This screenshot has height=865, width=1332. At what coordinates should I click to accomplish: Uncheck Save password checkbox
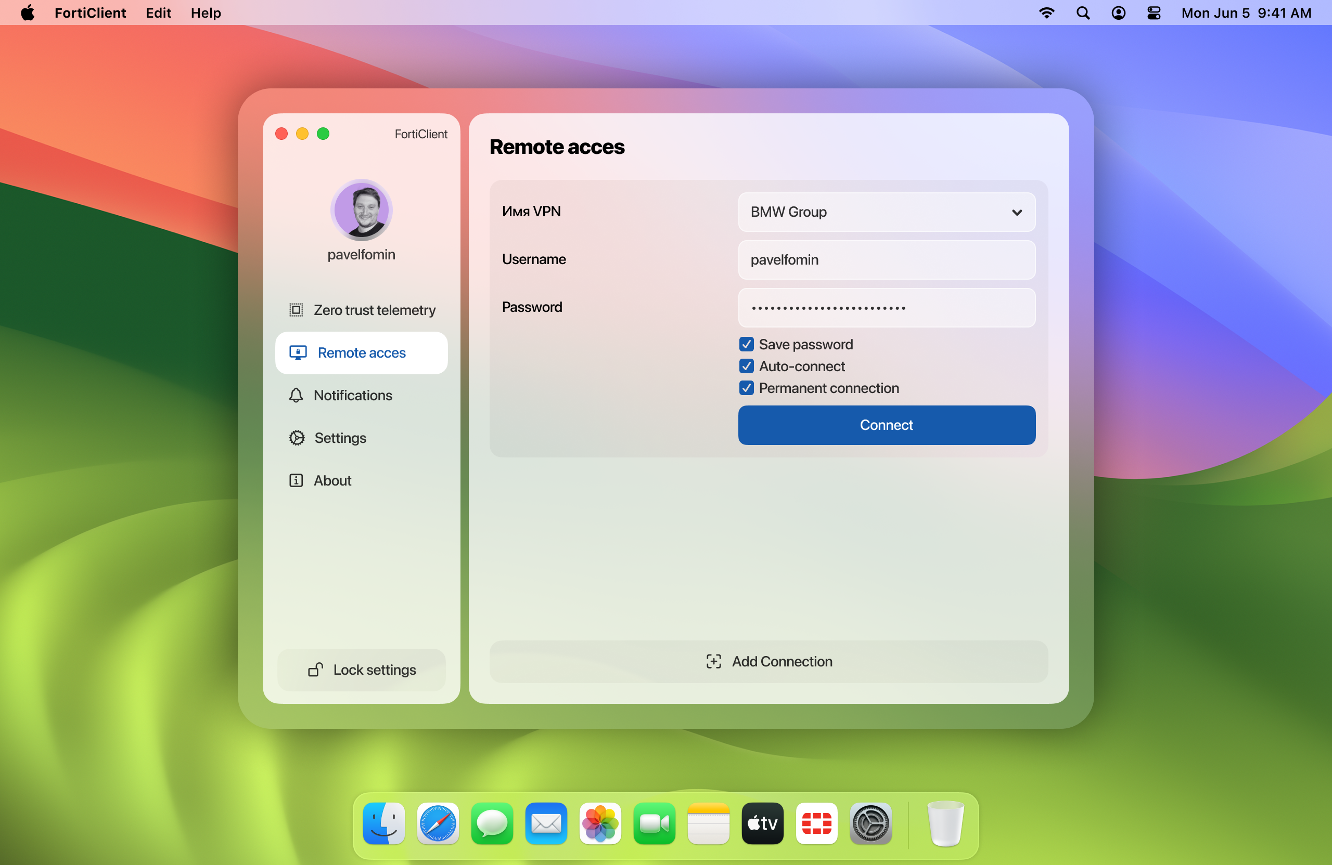[746, 344]
